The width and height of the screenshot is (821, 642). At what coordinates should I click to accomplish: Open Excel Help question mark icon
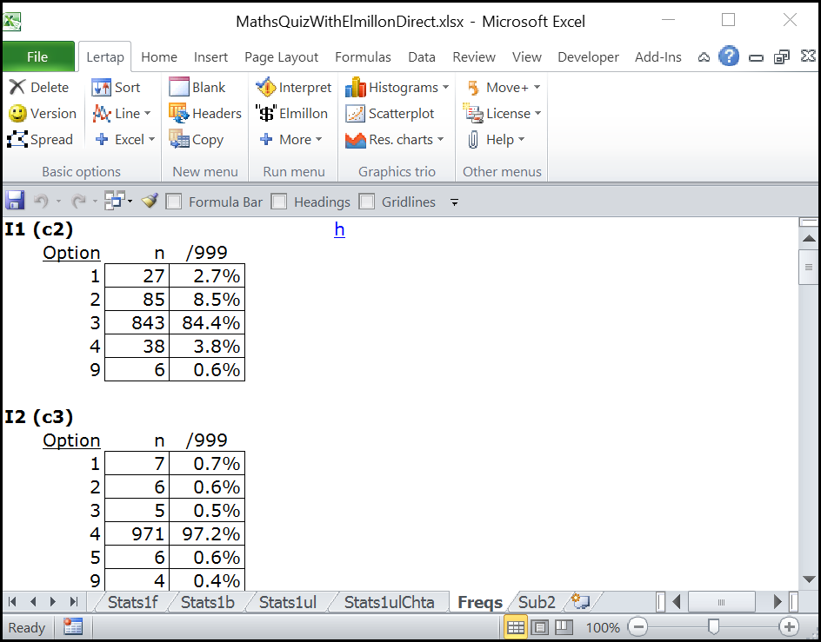[x=728, y=56]
